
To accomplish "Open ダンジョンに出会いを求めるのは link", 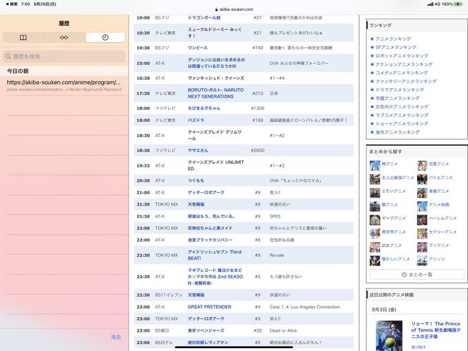I will pos(216,63).
